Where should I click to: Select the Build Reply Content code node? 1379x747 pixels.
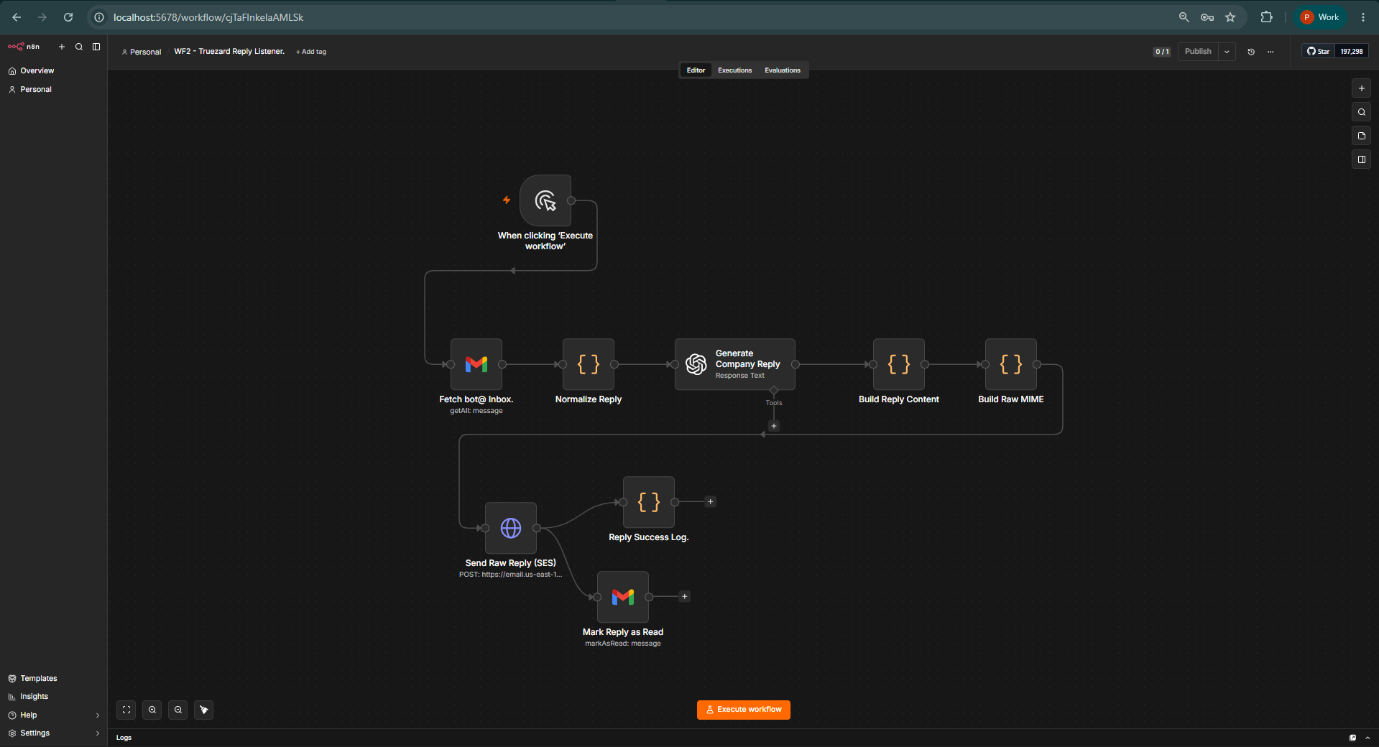click(899, 364)
